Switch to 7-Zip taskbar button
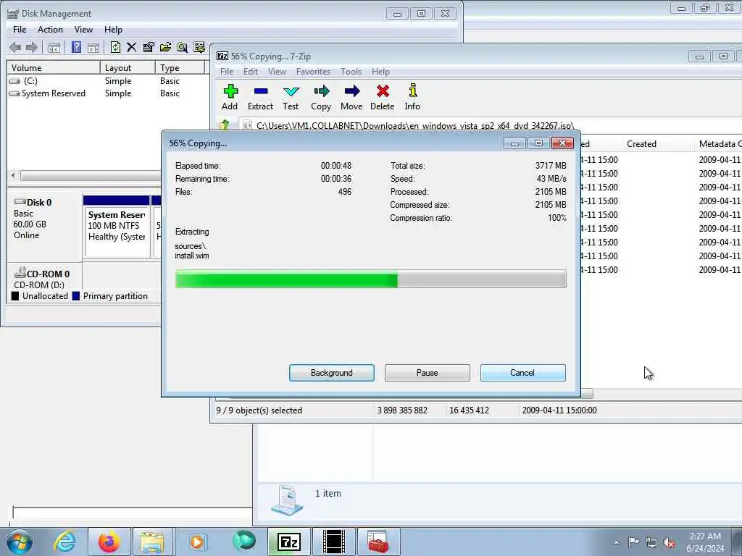The width and height of the screenshot is (742, 556). [x=289, y=542]
